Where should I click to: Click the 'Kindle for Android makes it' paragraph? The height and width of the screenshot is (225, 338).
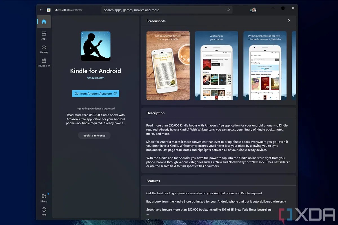coord(217,146)
